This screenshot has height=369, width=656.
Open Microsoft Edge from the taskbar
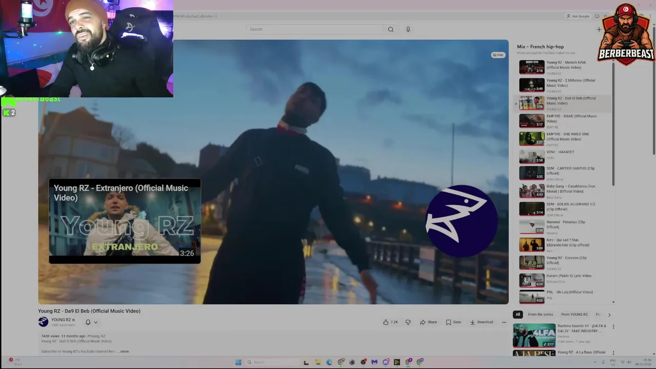click(x=329, y=362)
